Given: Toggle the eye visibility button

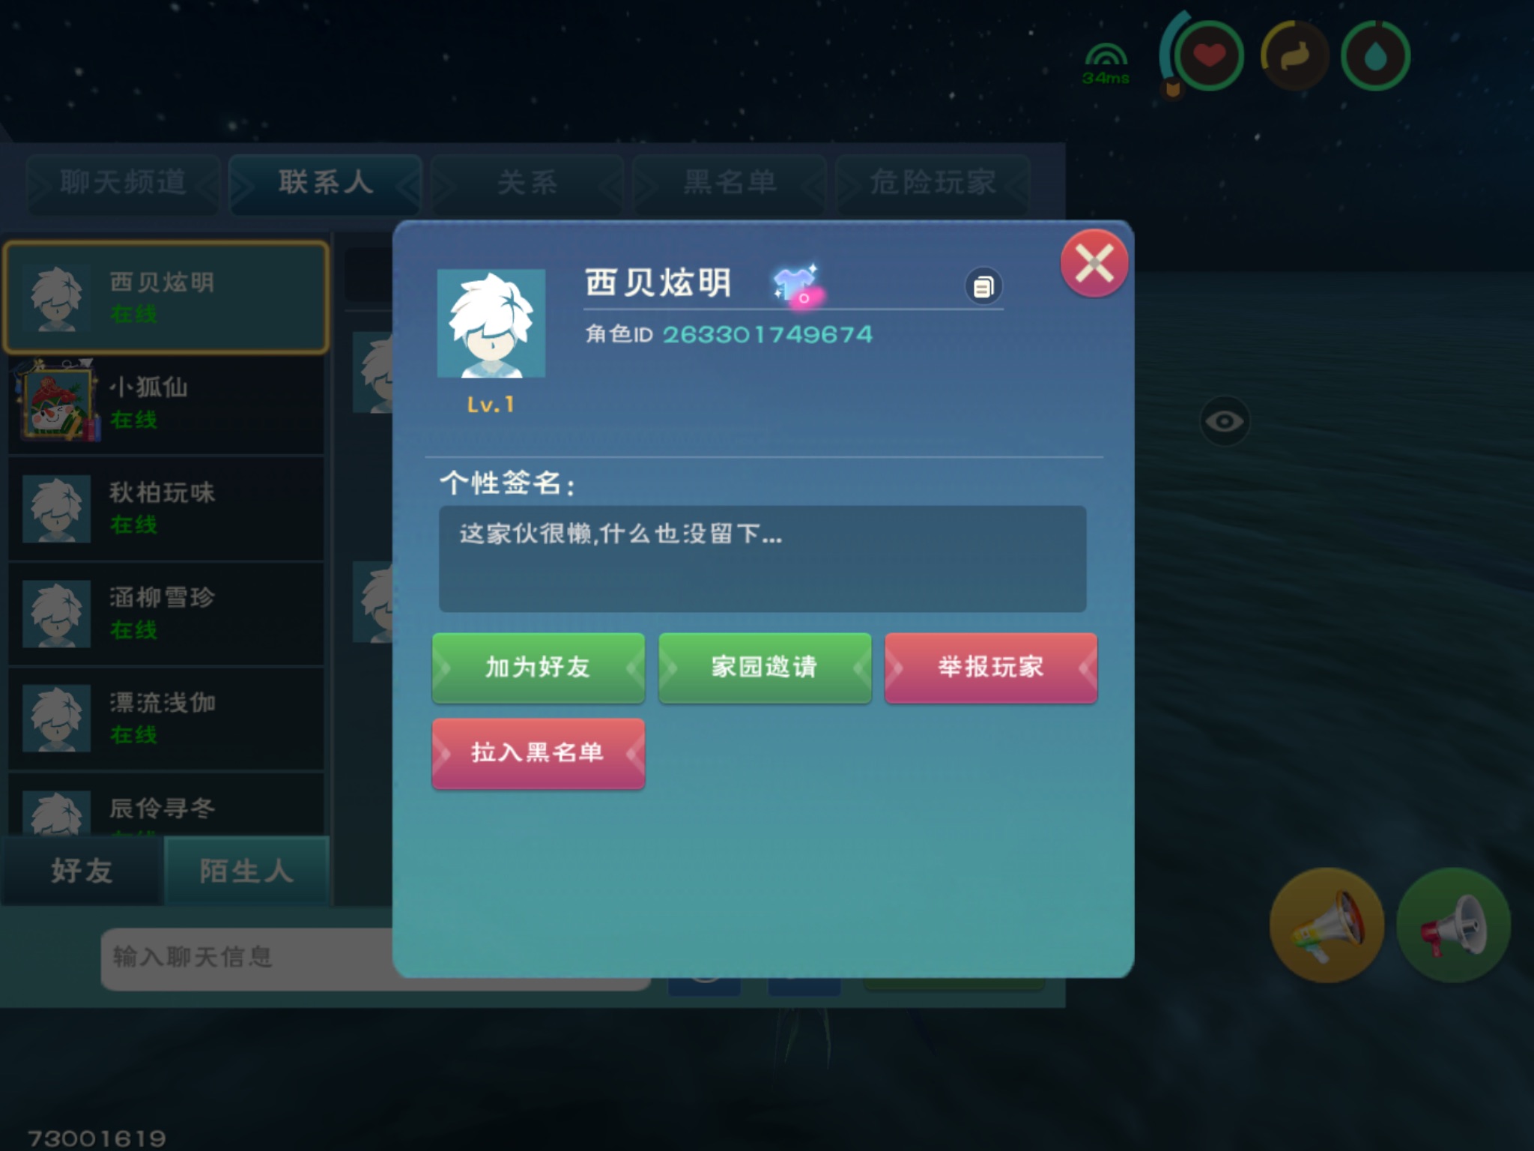Looking at the screenshot, I should (x=1224, y=421).
